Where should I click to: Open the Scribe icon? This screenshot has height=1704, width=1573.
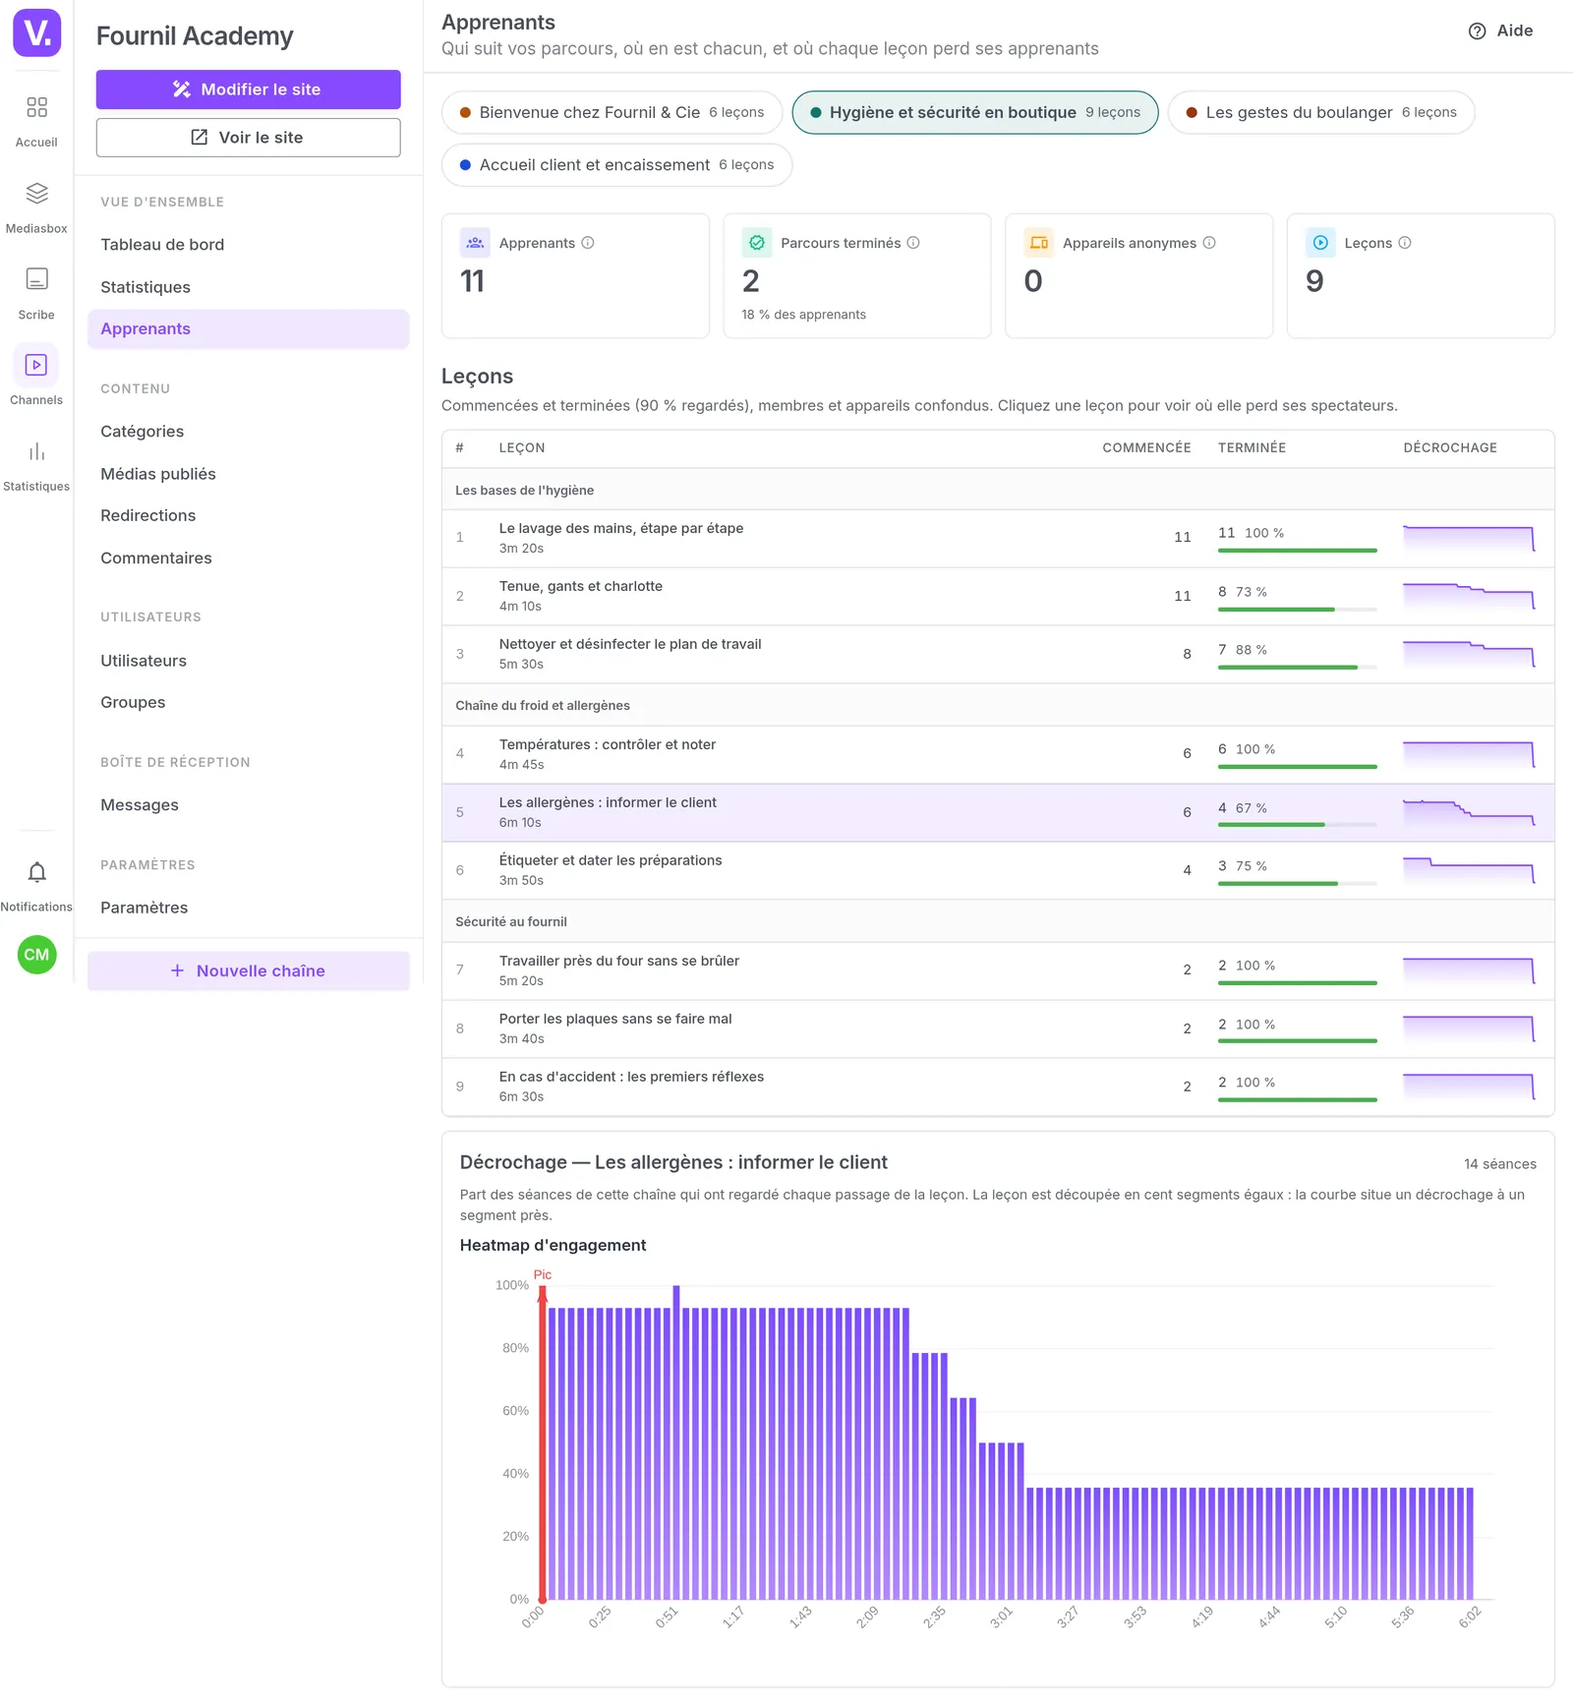pyautogui.click(x=36, y=279)
